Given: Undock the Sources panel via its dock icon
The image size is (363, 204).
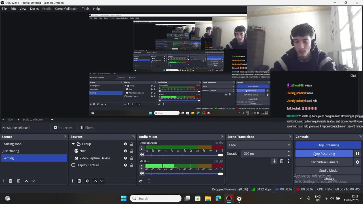Looking at the screenshot, I should pyautogui.click(x=133, y=137).
